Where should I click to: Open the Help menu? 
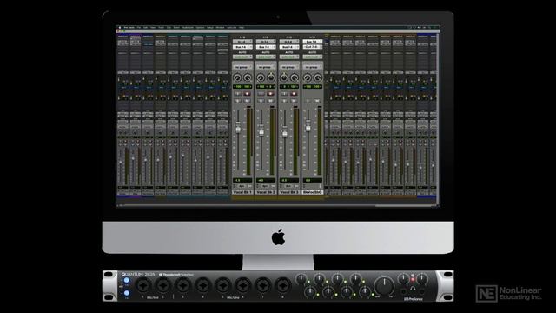pyautogui.click(x=242, y=27)
